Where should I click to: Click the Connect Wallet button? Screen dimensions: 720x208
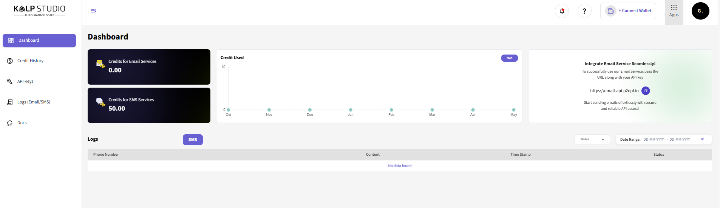(628, 11)
